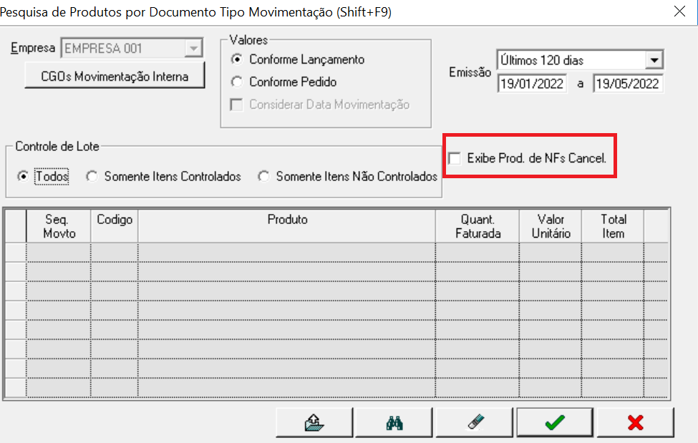The width and height of the screenshot is (698, 443).
Task: Click the Valor Unitário column header
Action: (x=551, y=226)
